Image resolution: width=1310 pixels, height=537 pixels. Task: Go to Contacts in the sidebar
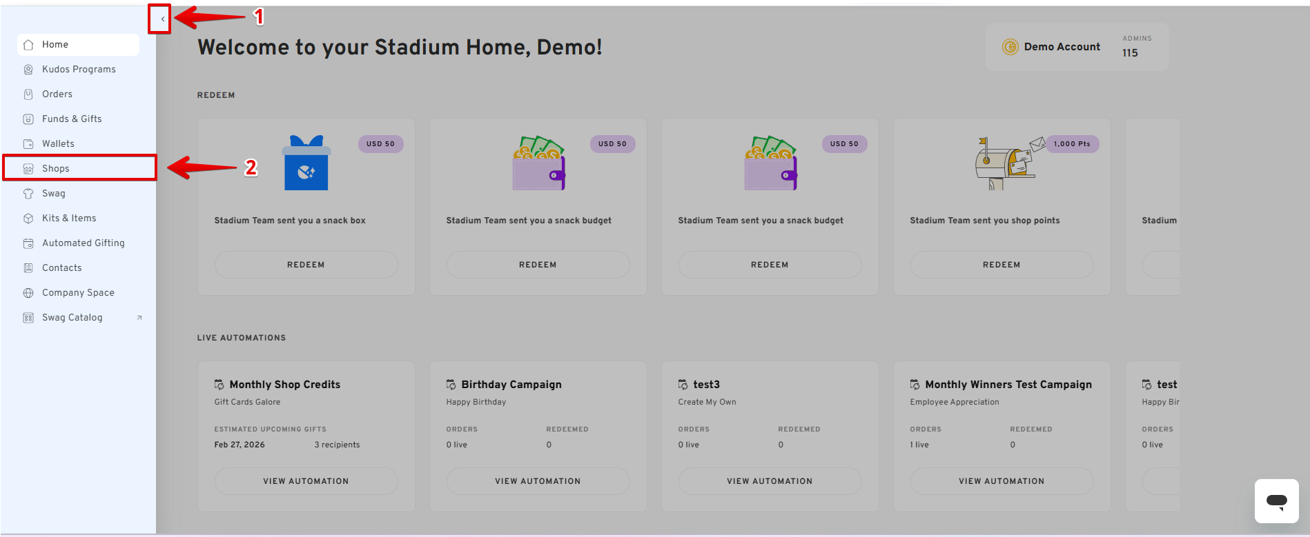tap(61, 268)
